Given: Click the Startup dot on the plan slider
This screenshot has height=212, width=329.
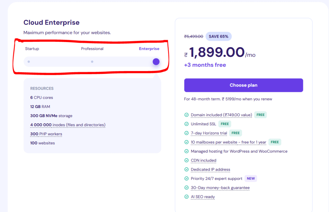Looking at the screenshot, I should [29, 62].
